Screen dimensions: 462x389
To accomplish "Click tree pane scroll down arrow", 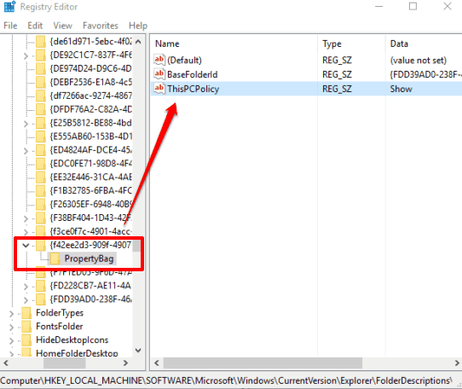I will point(138,350).
